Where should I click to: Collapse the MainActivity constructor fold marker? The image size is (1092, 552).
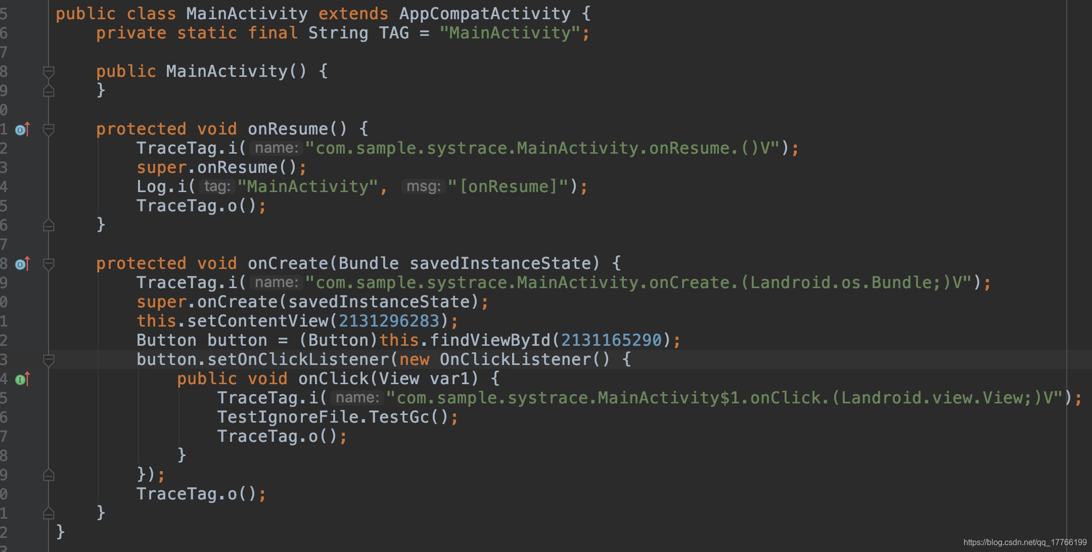click(x=49, y=72)
